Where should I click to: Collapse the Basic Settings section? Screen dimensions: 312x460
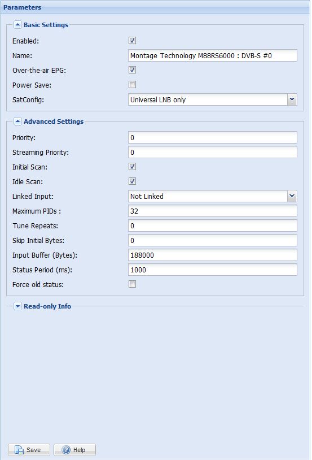(x=17, y=25)
